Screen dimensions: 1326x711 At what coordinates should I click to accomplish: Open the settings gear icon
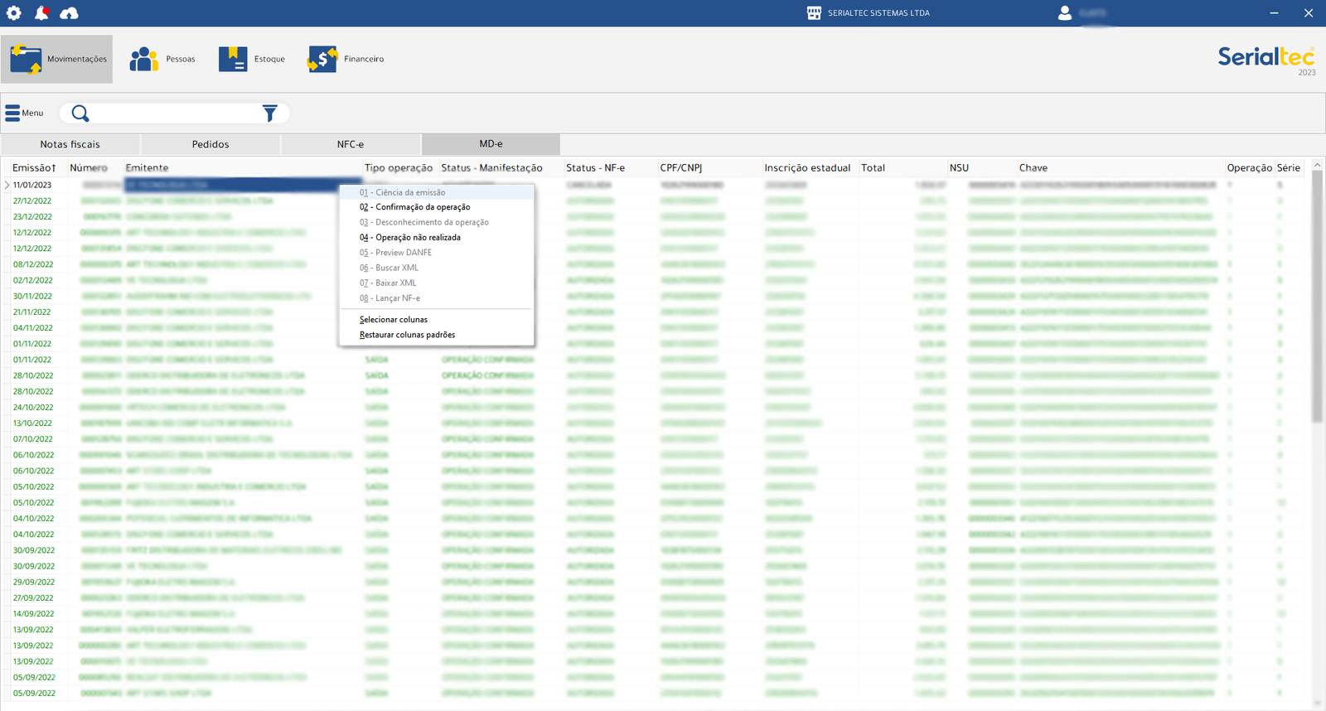(x=14, y=12)
